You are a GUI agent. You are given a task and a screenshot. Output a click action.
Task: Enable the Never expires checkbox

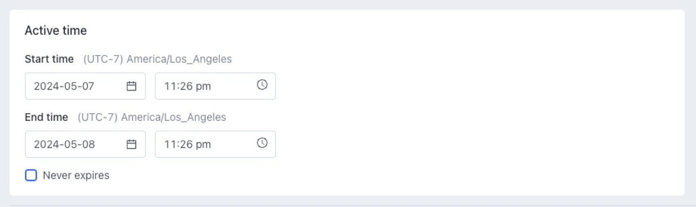click(31, 175)
